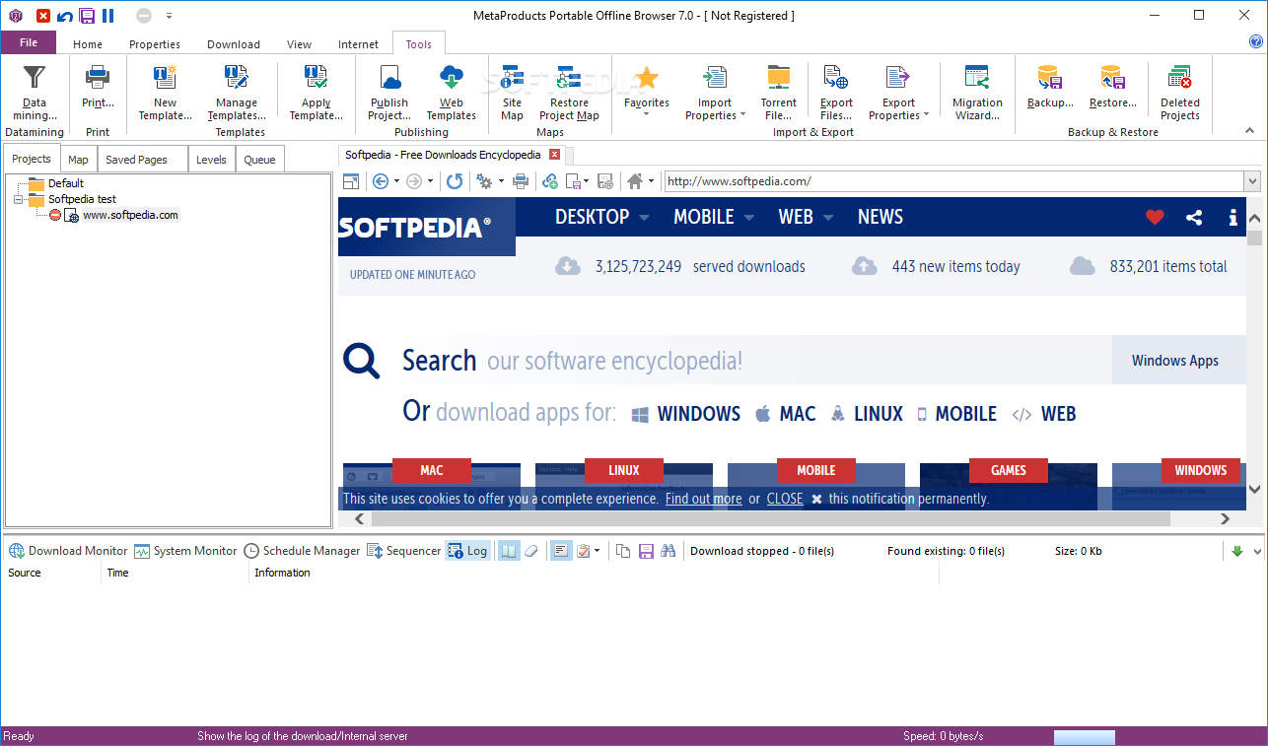
Task: Open the Torrent File tool
Action: pyautogui.click(x=778, y=93)
